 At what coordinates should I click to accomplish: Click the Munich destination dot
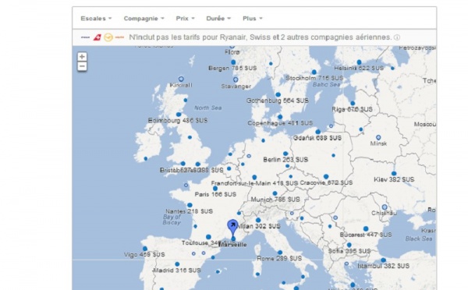275,193
